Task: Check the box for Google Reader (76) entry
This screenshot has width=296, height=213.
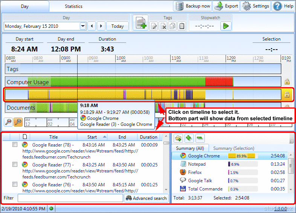Action: point(15,184)
